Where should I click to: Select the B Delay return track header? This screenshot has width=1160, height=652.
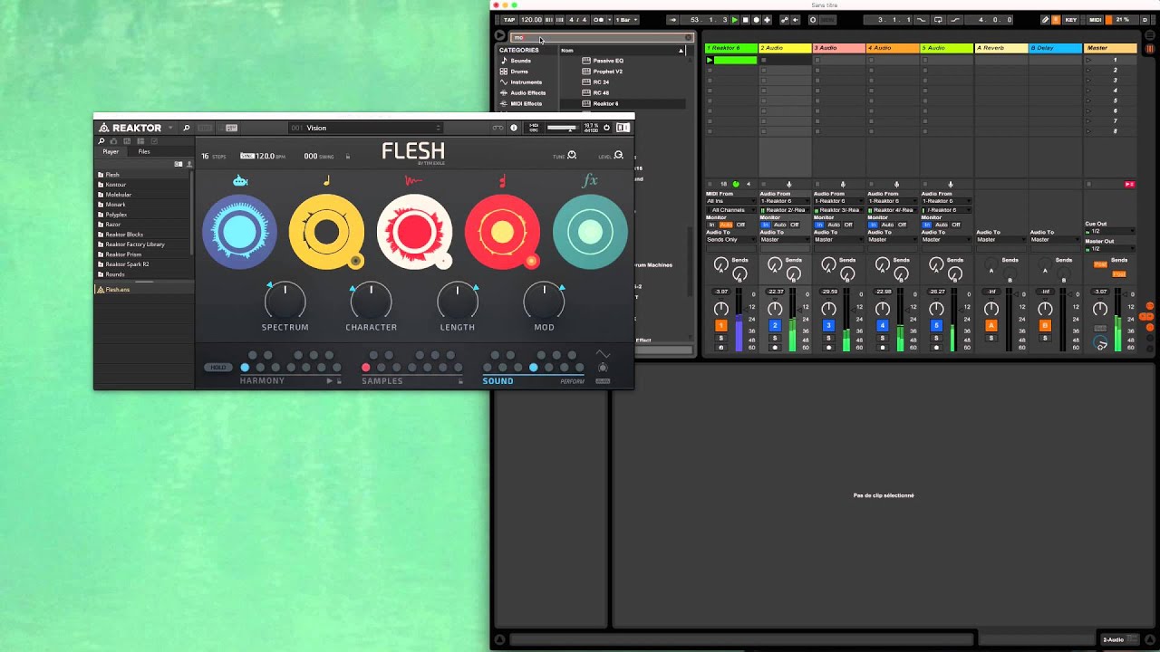click(x=1055, y=48)
